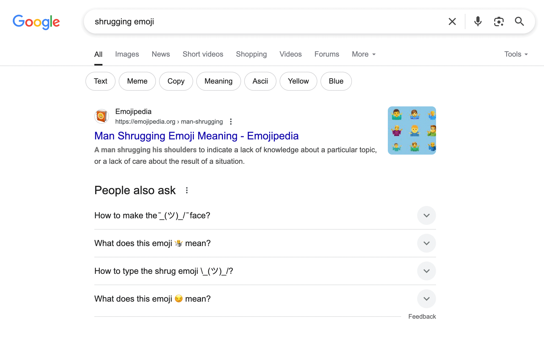Click the Google logo
The height and width of the screenshot is (337, 544).
click(36, 22)
